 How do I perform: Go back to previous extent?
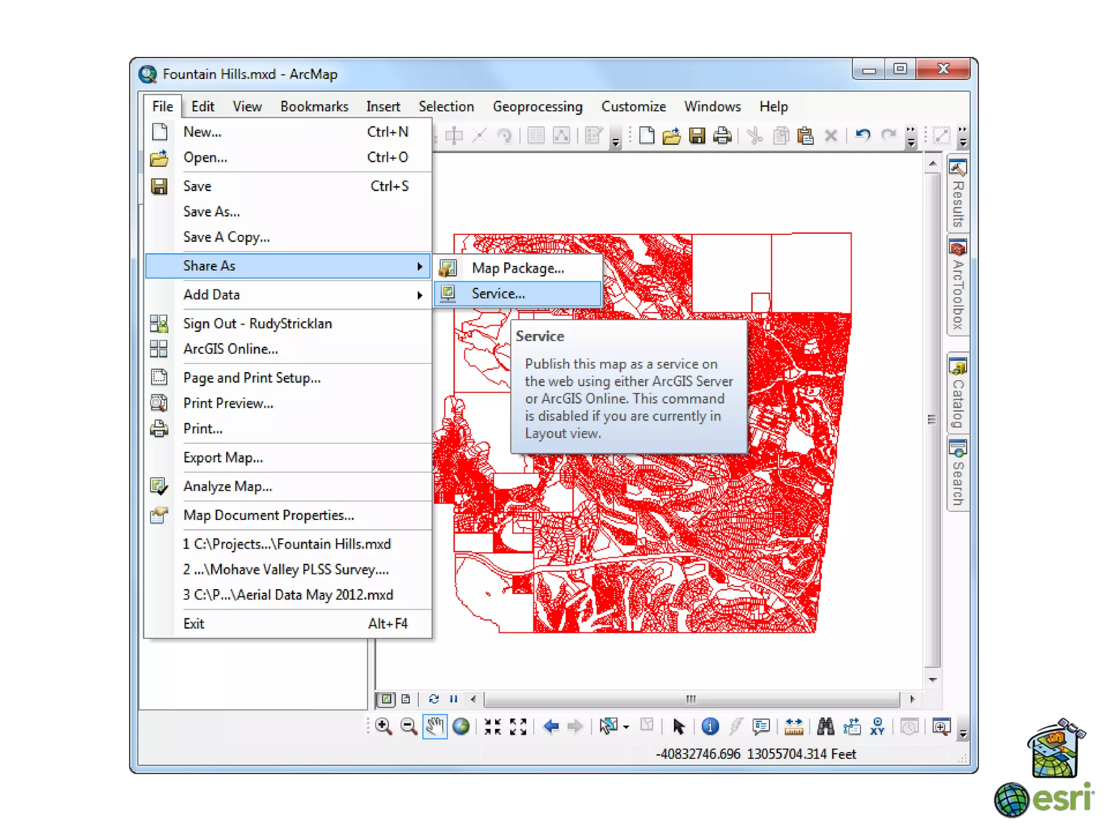tap(551, 726)
